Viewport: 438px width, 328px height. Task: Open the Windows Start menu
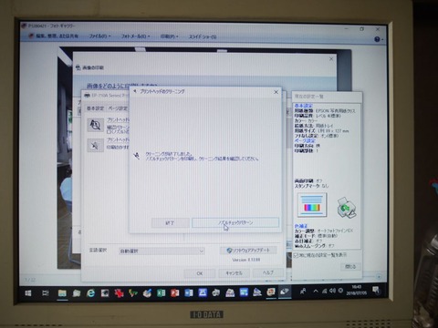28,293
